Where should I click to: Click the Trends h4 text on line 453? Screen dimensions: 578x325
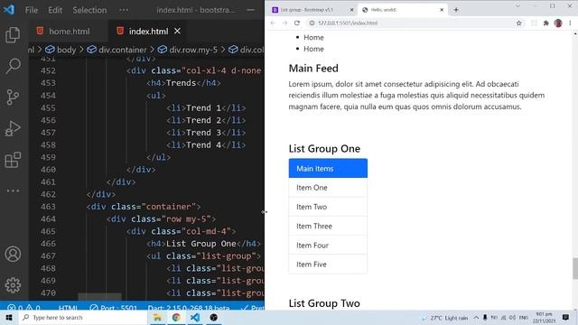click(x=181, y=83)
